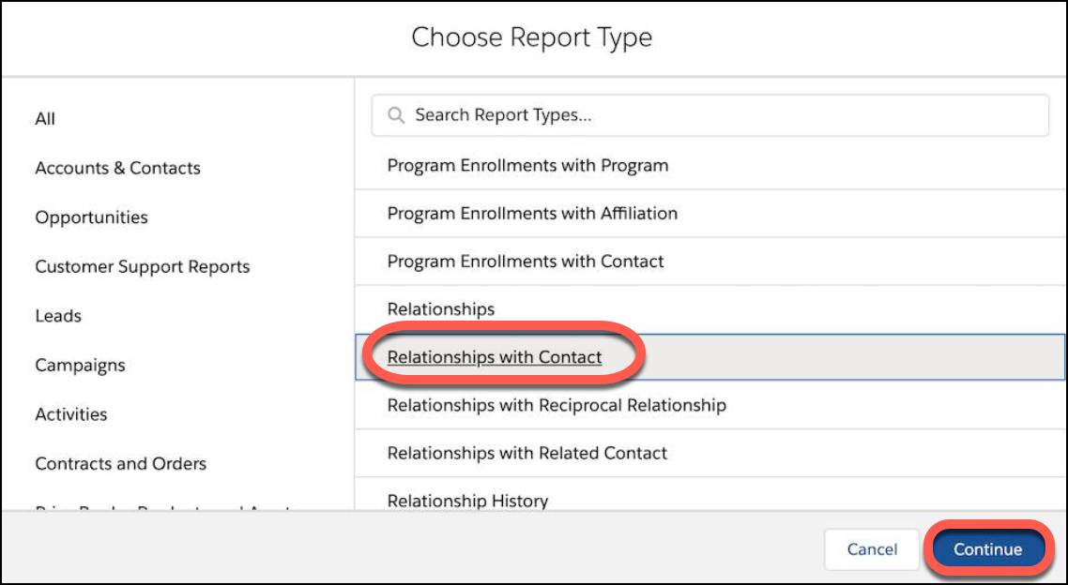Select the All category
The image size is (1068, 585).
(45, 119)
